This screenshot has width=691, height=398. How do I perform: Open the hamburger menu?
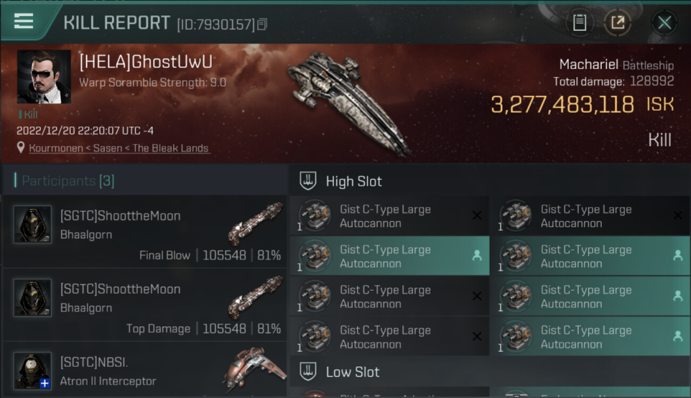[x=24, y=21]
